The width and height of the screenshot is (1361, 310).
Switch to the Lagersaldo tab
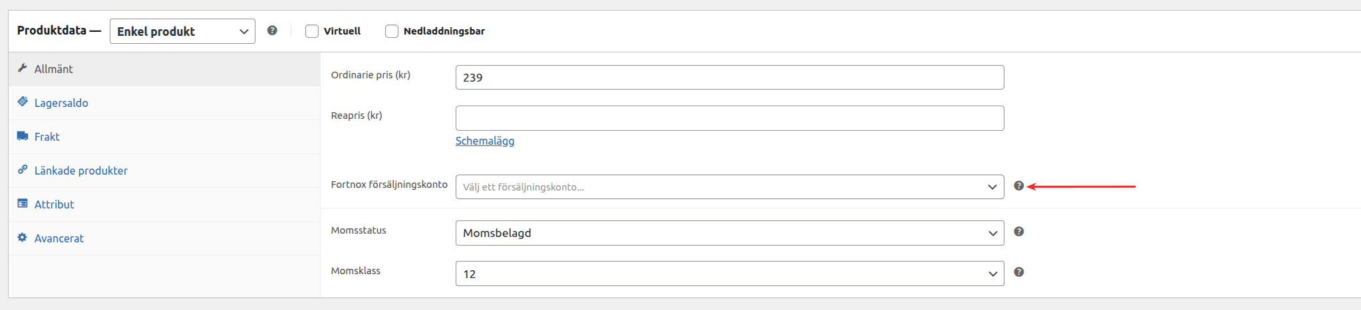point(61,103)
